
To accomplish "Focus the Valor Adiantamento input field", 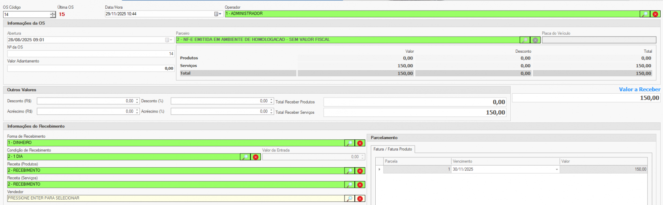I will 91,68.
